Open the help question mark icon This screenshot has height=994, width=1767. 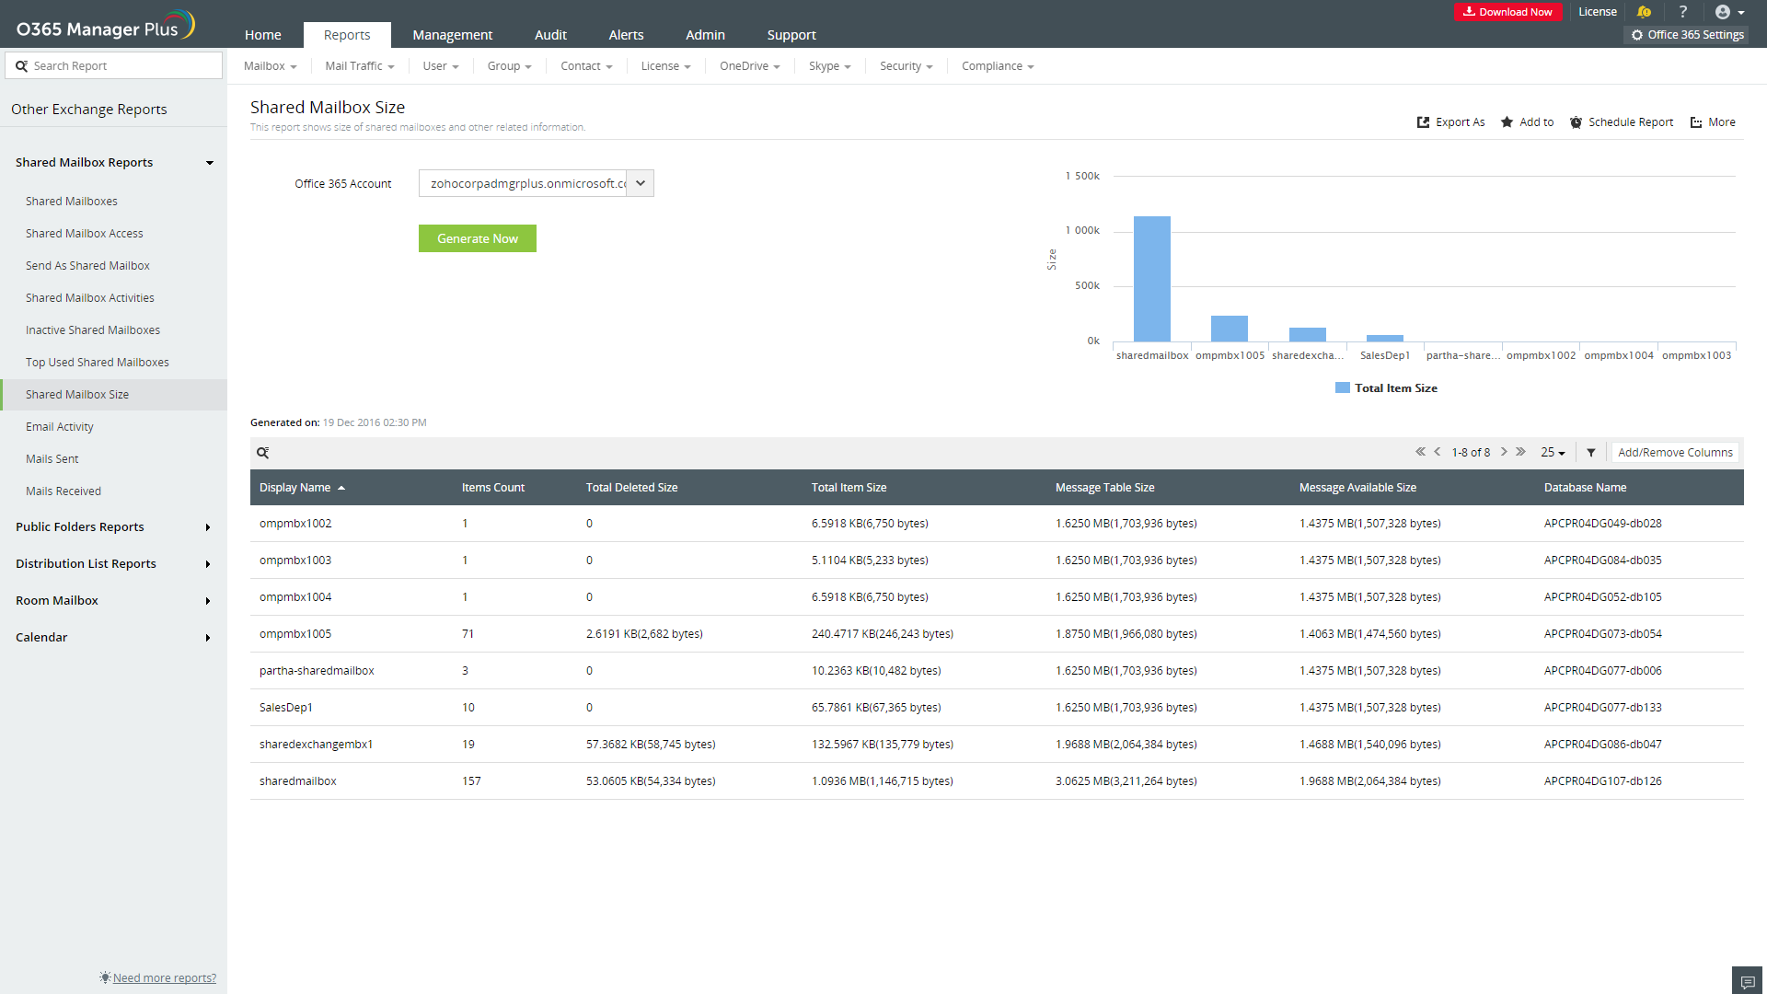(1682, 12)
